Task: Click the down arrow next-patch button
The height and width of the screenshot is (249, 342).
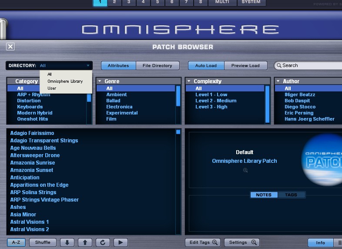Action: [x=67, y=242]
